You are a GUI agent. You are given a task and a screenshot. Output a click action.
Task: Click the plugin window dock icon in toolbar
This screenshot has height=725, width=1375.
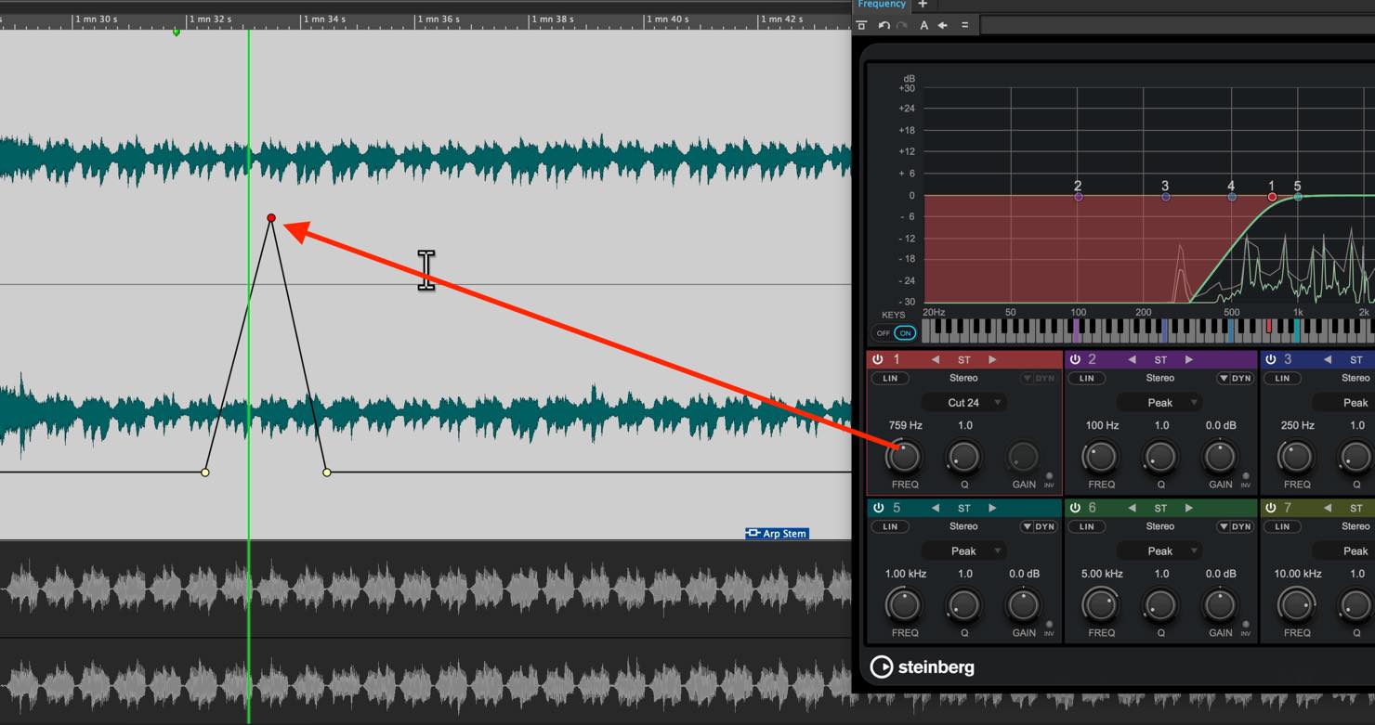click(x=862, y=25)
